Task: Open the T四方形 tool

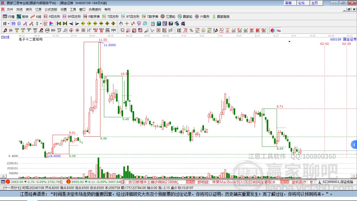Action: pos(111,17)
